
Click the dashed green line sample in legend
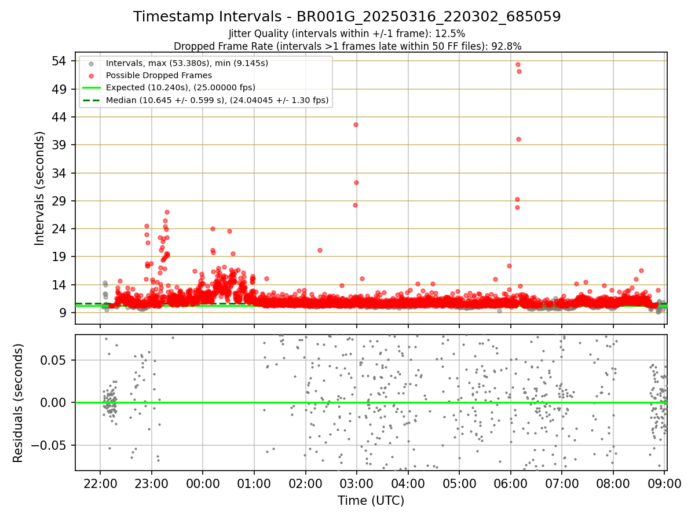coord(91,100)
